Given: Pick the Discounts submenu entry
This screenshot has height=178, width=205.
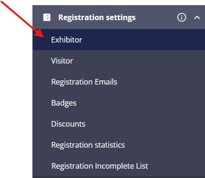Looking at the screenshot, I should [x=119, y=124].
